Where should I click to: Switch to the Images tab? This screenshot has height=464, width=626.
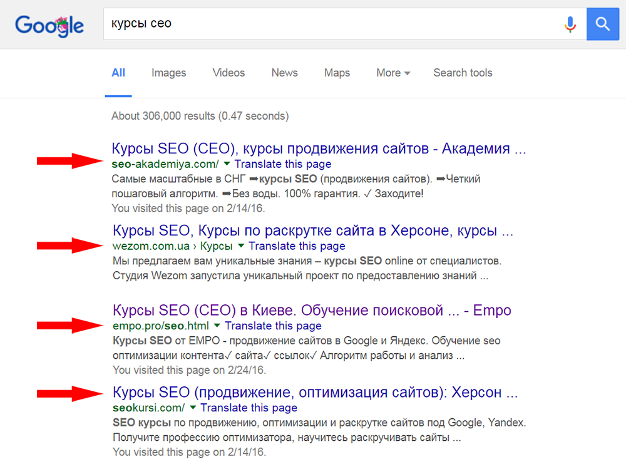(x=168, y=73)
